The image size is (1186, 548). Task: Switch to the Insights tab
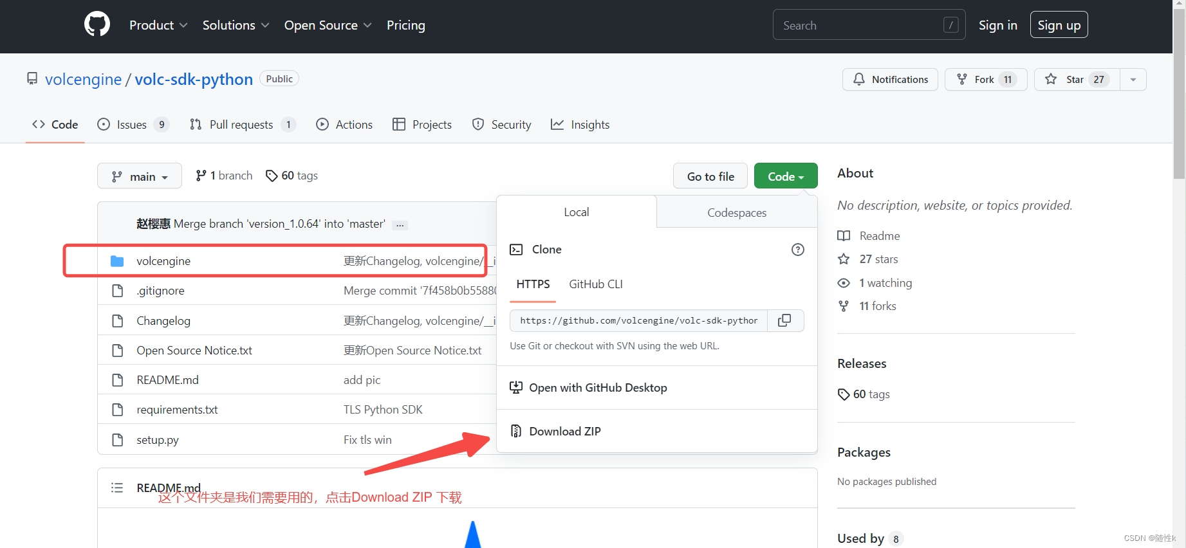click(580, 124)
